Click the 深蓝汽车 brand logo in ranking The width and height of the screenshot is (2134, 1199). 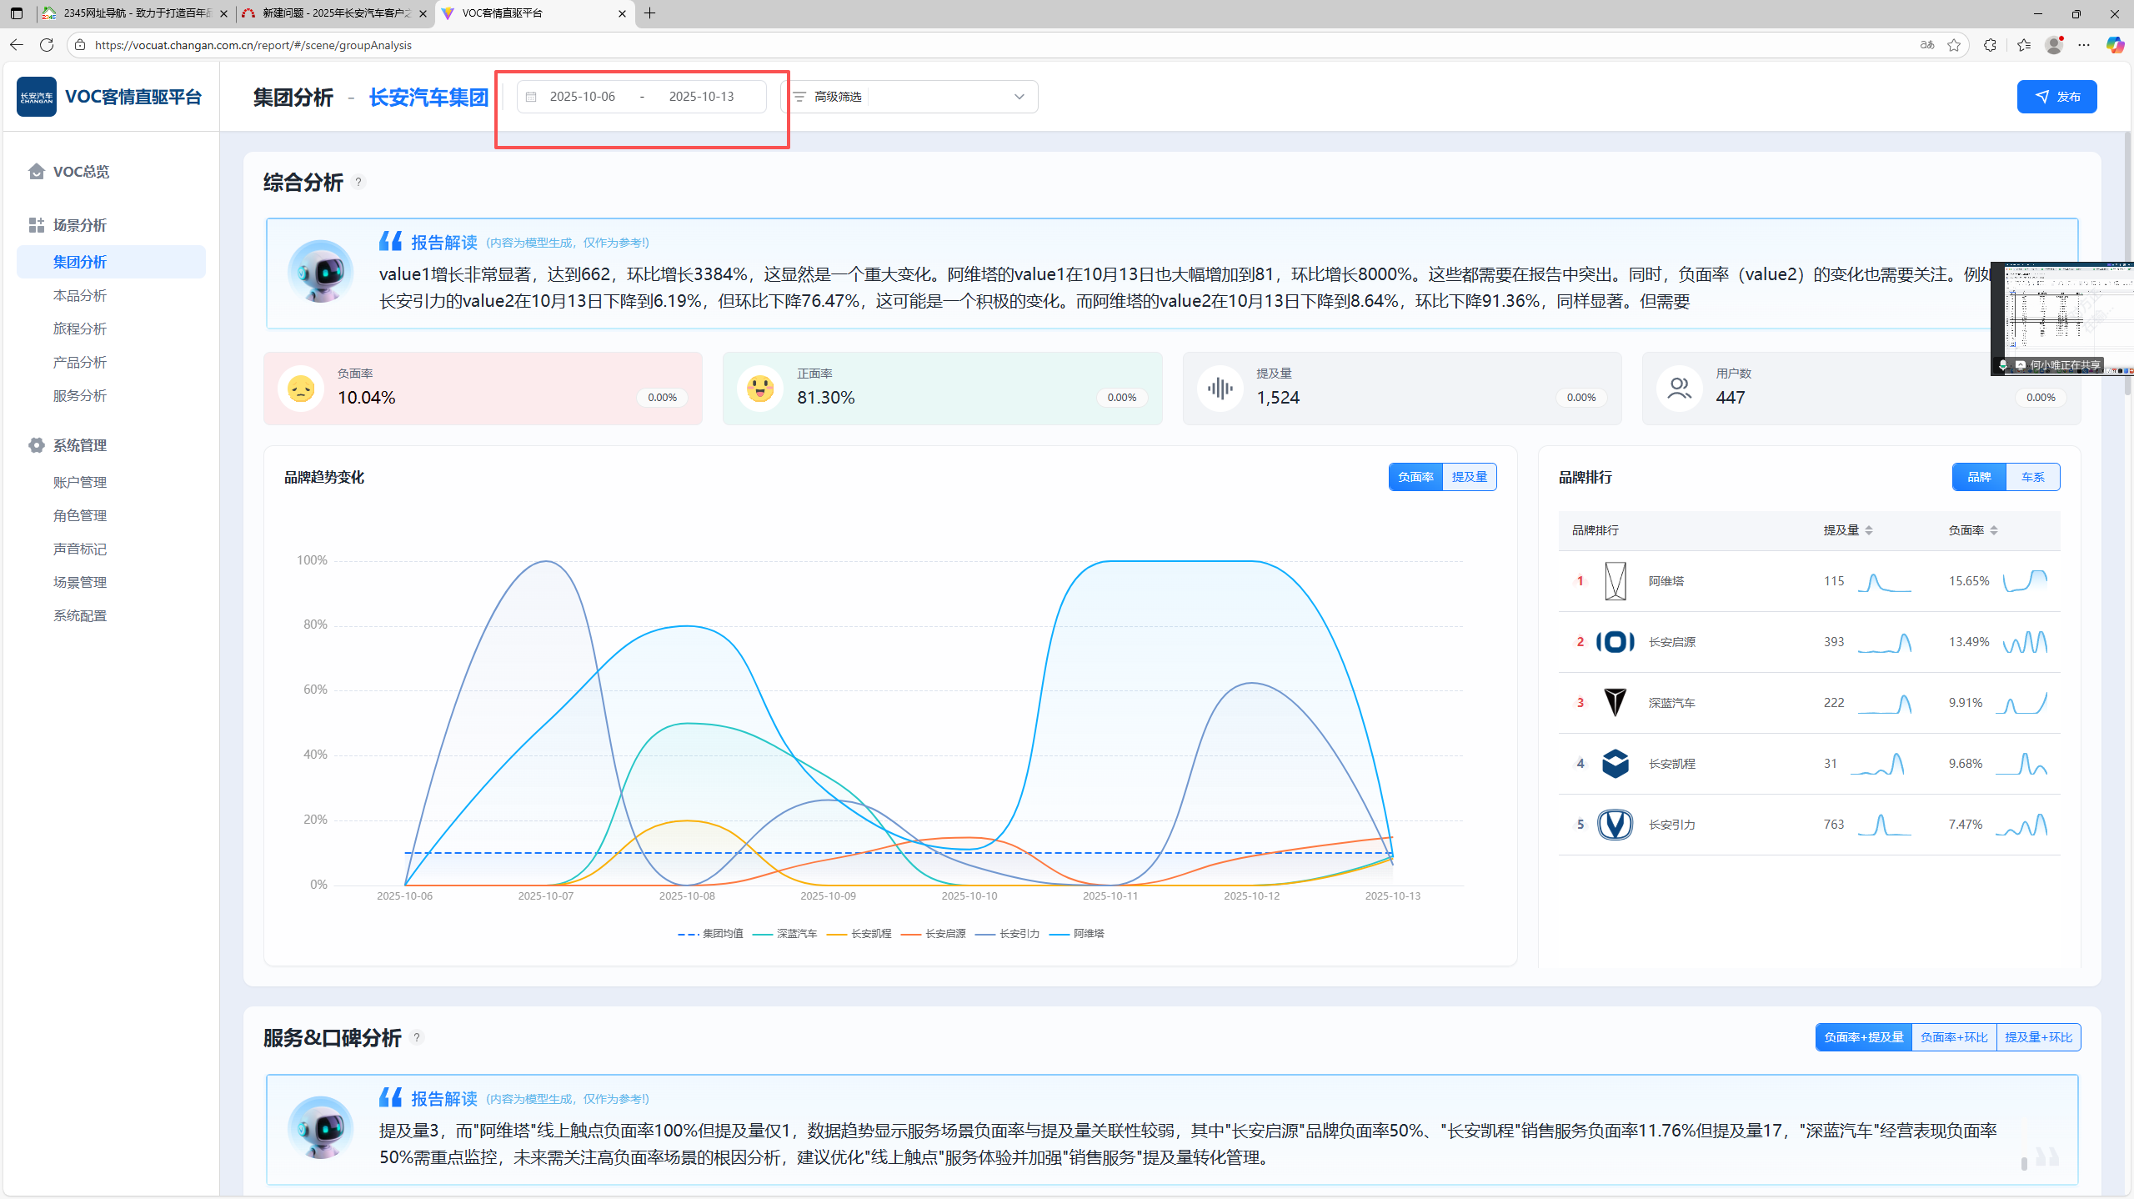click(1615, 702)
